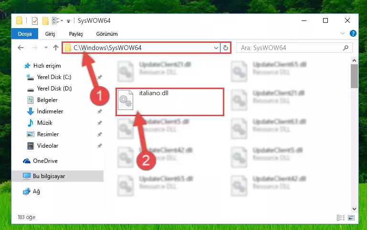The image size is (367, 230).
Task: Click the vertical scrollbar thumb
Action: [354, 76]
